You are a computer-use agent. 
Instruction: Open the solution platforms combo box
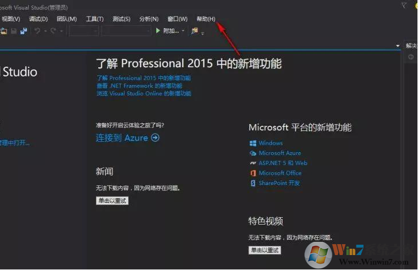[127, 31]
